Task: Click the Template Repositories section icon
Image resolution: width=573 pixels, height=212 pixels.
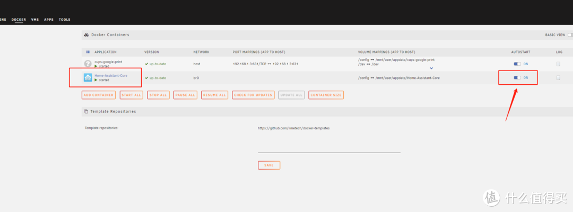Action: pos(86,112)
